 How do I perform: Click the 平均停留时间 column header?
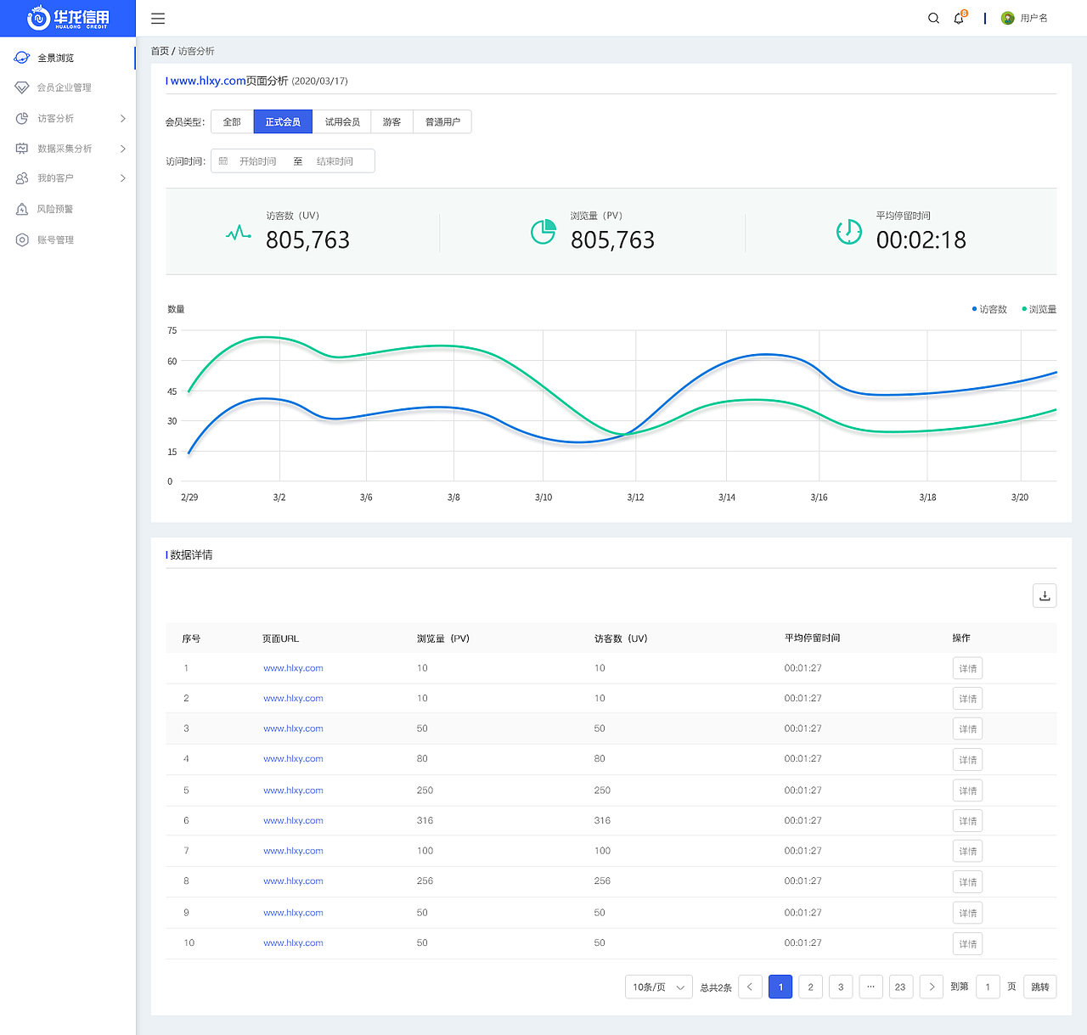(812, 638)
